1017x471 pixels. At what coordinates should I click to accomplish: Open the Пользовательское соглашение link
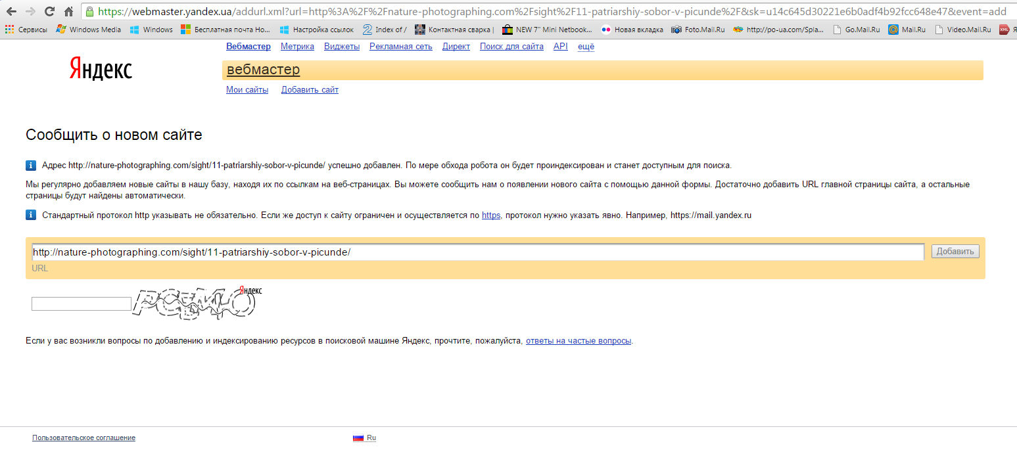click(83, 437)
